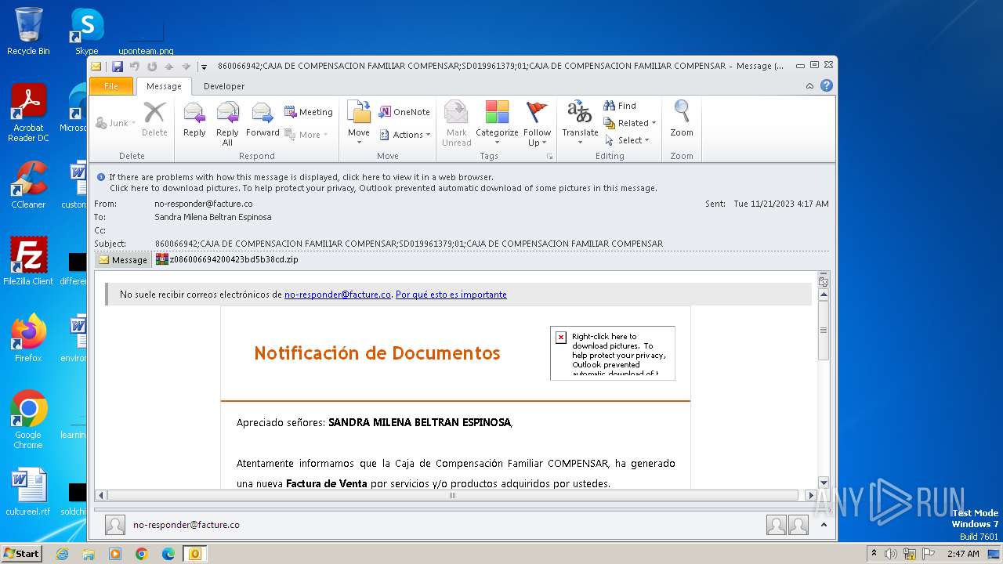
Task: Open the z086006694200423bd5b38cd.zip attachment
Action: [226, 259]
